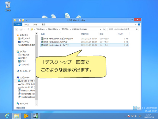Open the Recycle Bin on the desktop
158x119 pixels.
pos(8,6)
